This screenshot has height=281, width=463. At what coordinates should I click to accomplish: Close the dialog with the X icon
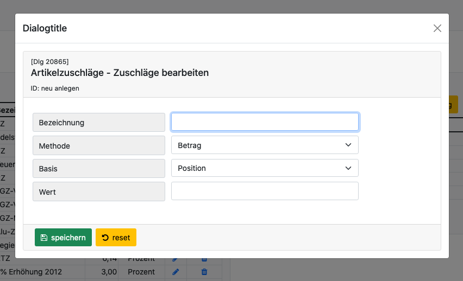point(437,28)
